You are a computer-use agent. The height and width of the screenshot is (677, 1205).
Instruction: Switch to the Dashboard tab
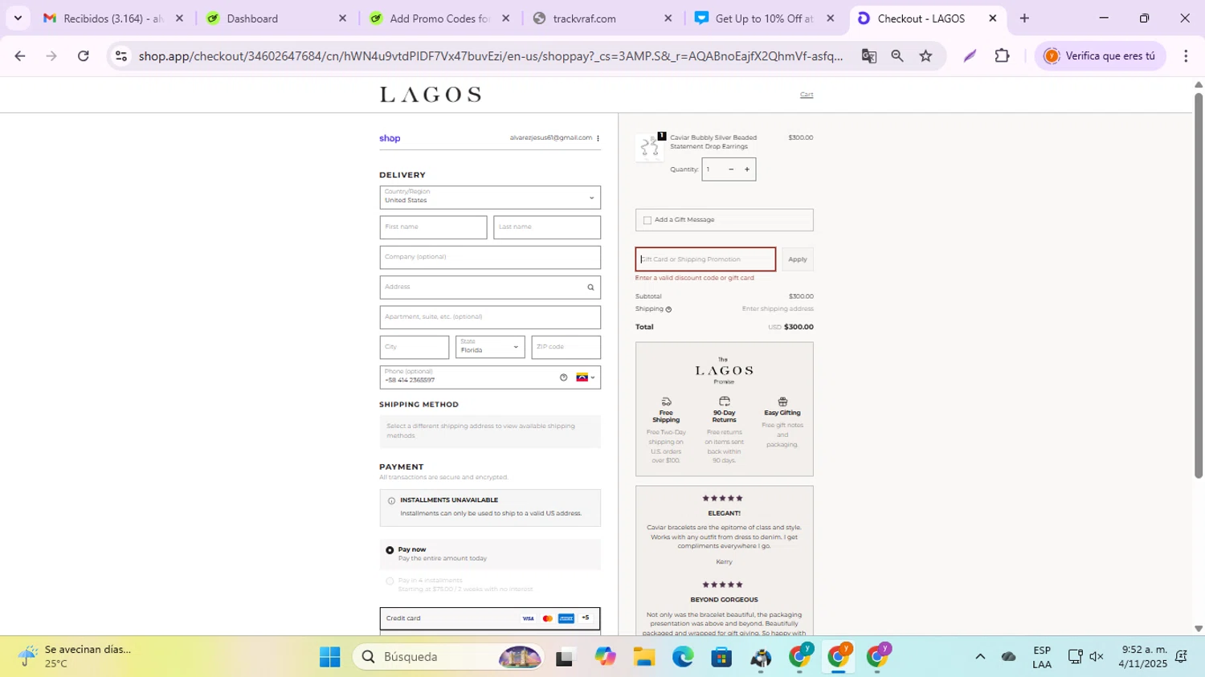(x=276, y=18)
